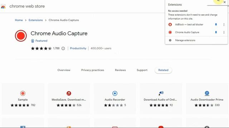Select AdBlock — best ad blocker entry
Screen dimensions: 229x128
click(189, 25)
